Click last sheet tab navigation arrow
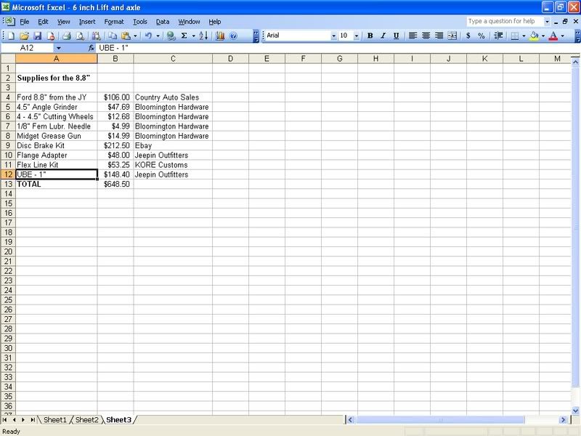Image resolution: width=581 pixels, height=436 pixels. pos(33,420)
